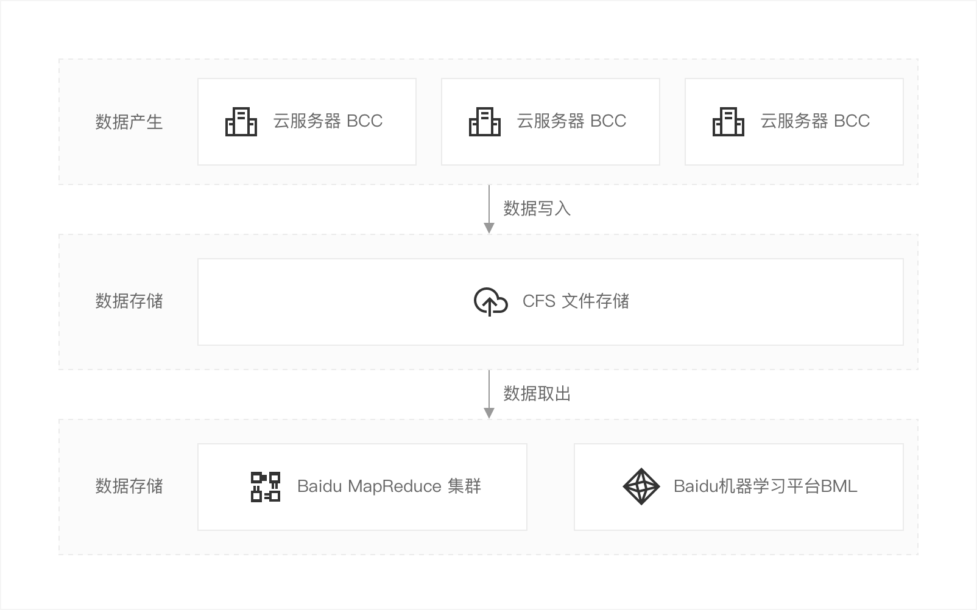The width and height of the screenshot is (977, 610).
Task: Click the building icon in the middle BCC card
Action: pyautogui.click(x=485, y=121)
